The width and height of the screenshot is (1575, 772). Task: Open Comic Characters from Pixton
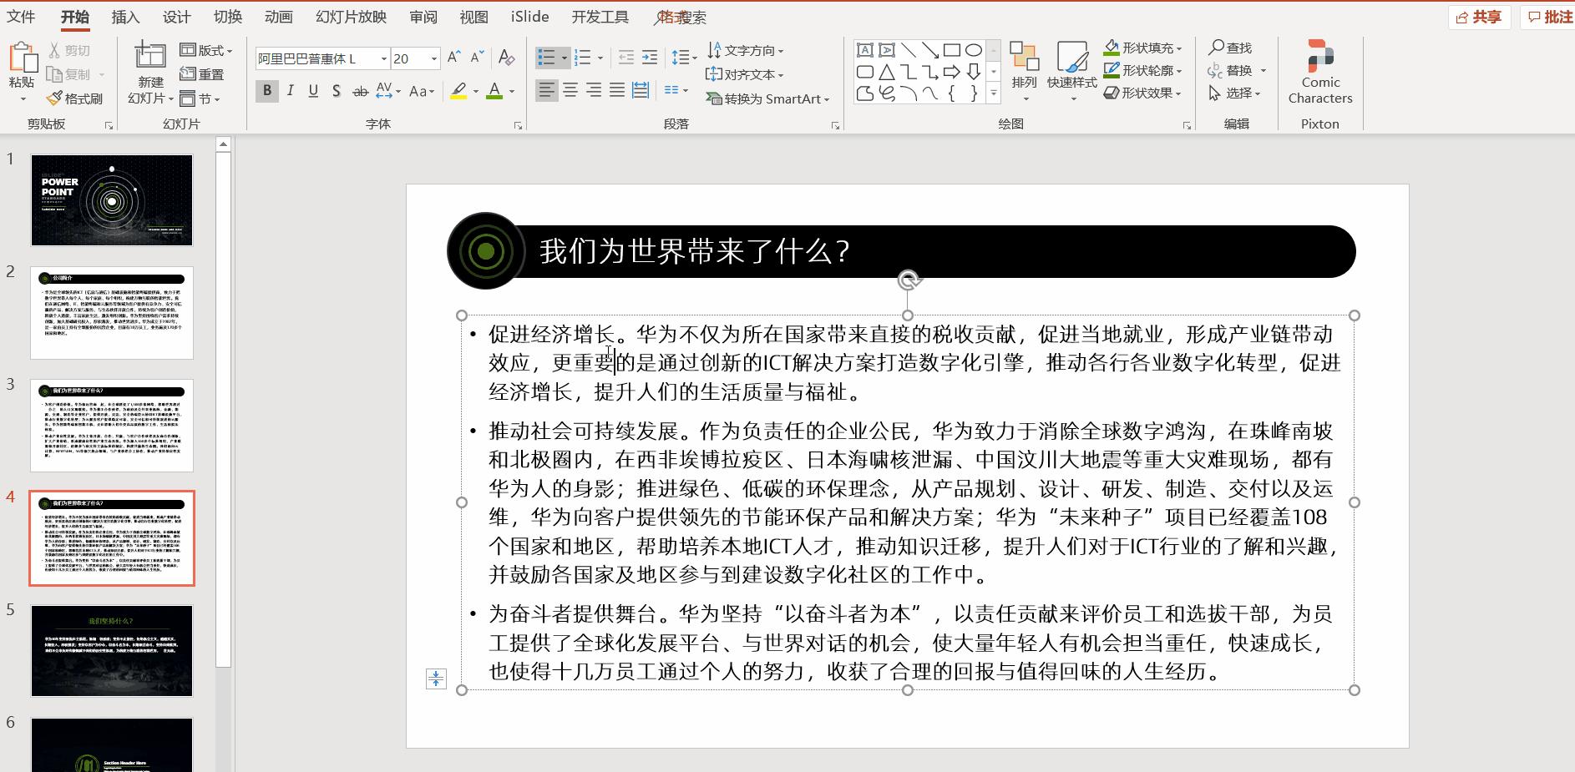[1320, 73]
